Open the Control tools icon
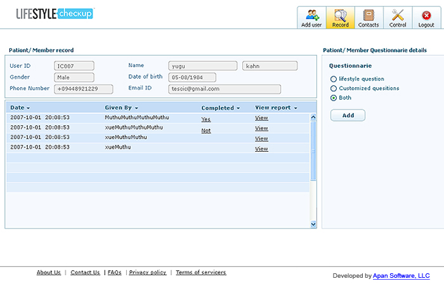Screen dimensions: 444x298 [x=398, y=15]
